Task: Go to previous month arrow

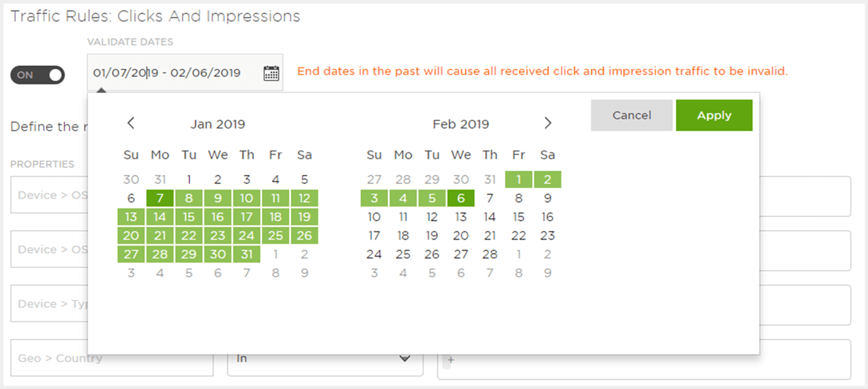Action: [x=131, y=123]
